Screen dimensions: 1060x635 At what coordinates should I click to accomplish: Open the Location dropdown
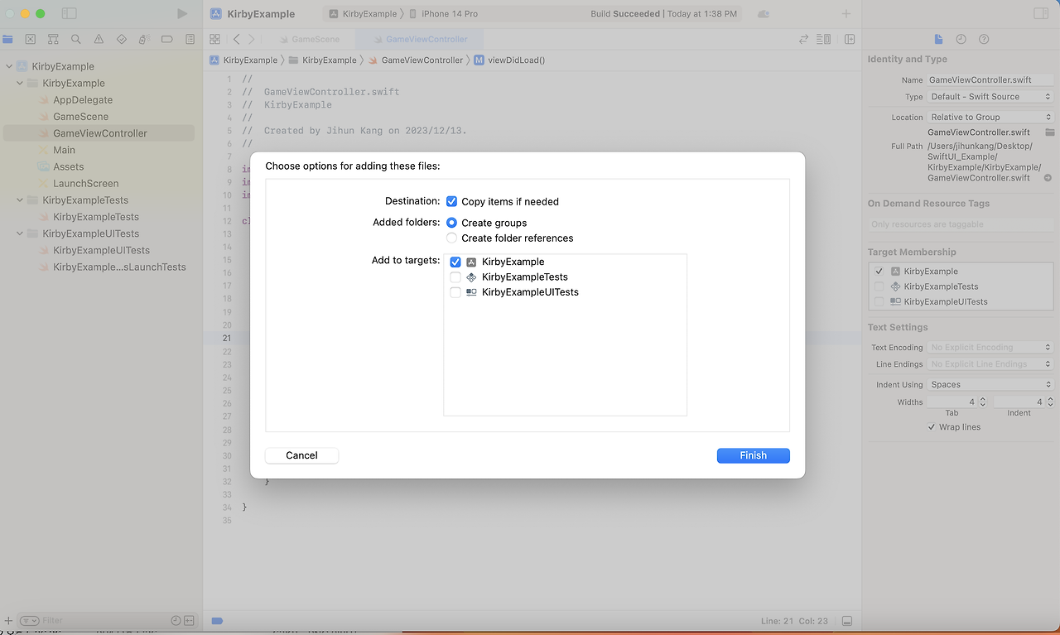pyautogui.click(x=990, y=117)
